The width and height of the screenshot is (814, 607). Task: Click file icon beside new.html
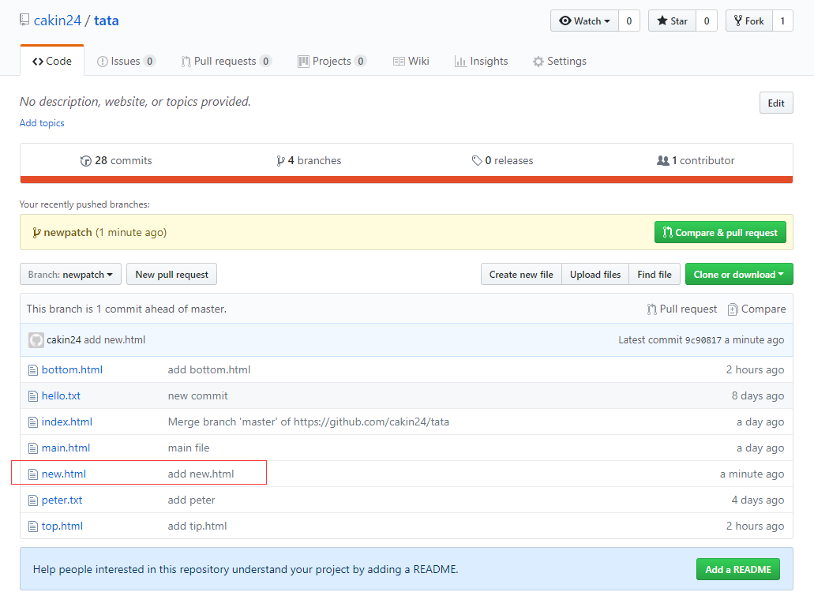tap(32, 474)
